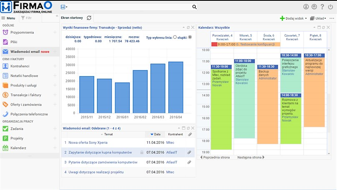
Task: Click the Kalendarz sidebar icon
Action: pos(5,148)
